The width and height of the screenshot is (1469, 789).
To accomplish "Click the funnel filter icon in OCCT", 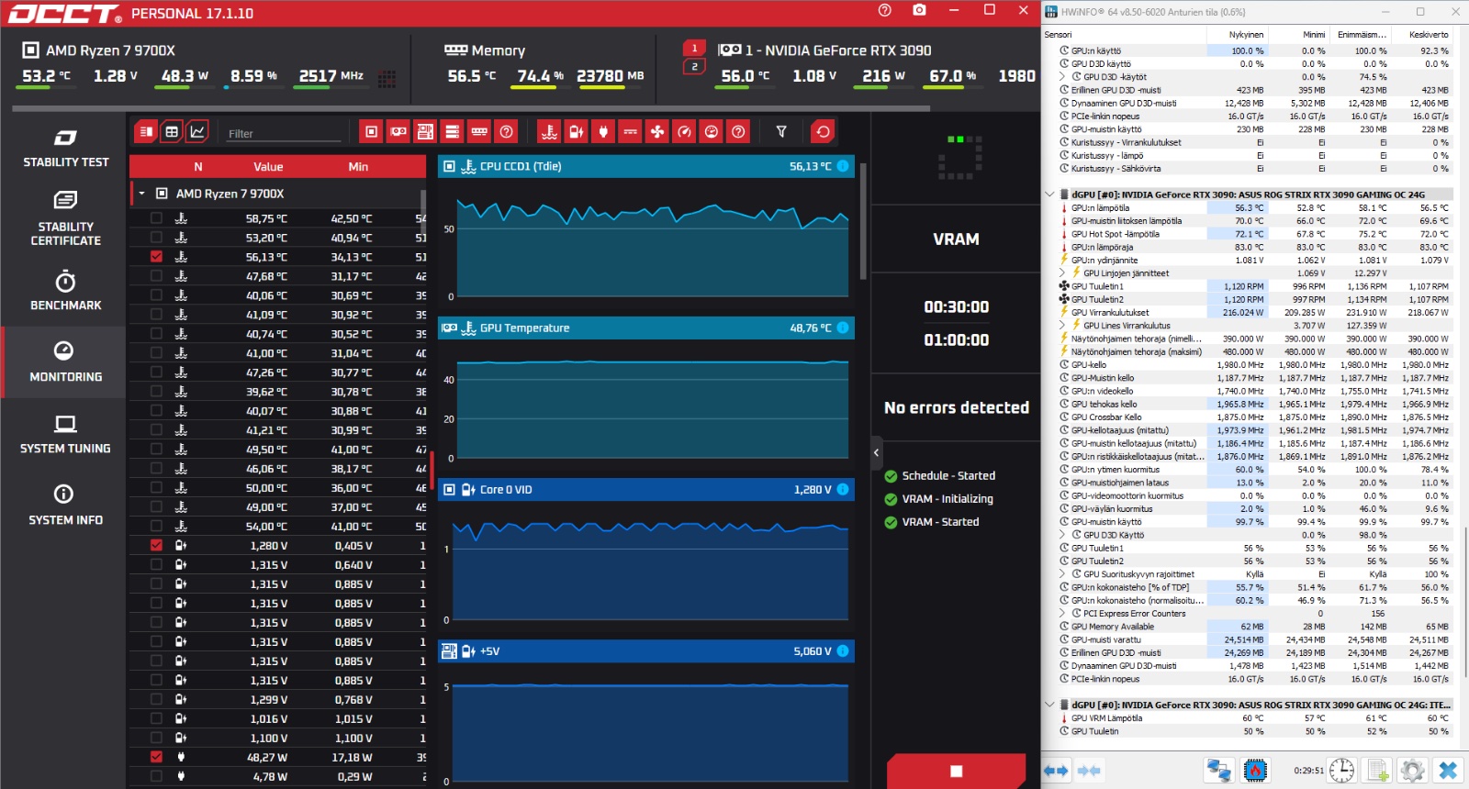I will click(x=781, y=132).
